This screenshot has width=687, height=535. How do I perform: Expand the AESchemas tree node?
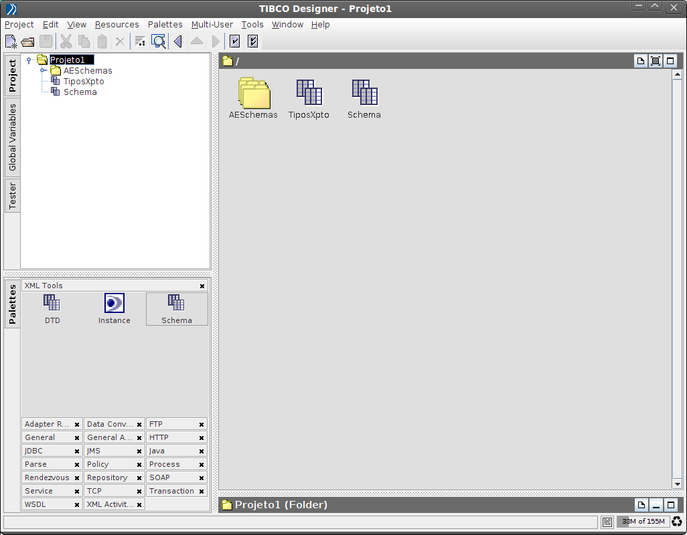43,70
